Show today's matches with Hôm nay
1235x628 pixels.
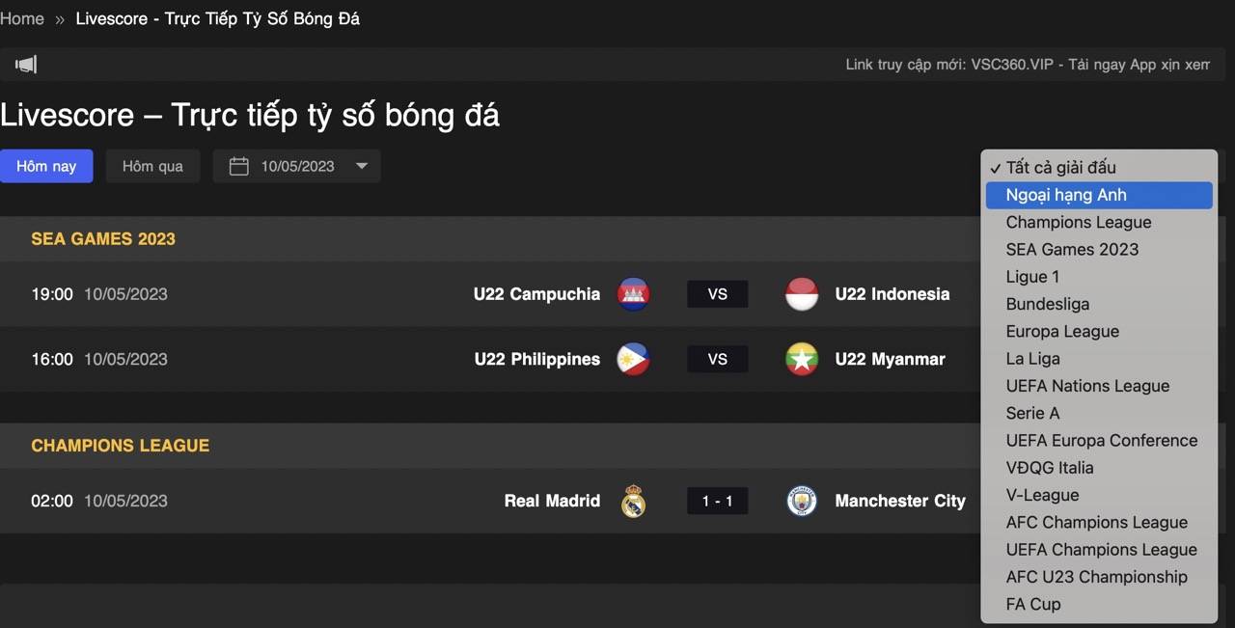click(46, 166)
